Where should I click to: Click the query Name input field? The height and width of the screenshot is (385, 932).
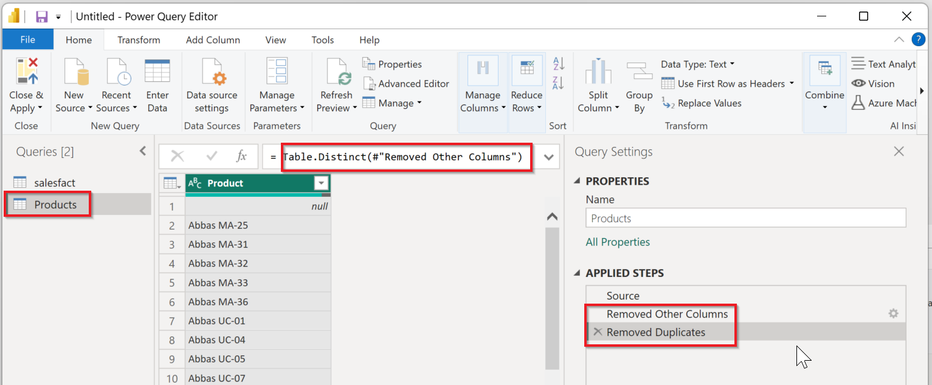[x=745, y=219]
